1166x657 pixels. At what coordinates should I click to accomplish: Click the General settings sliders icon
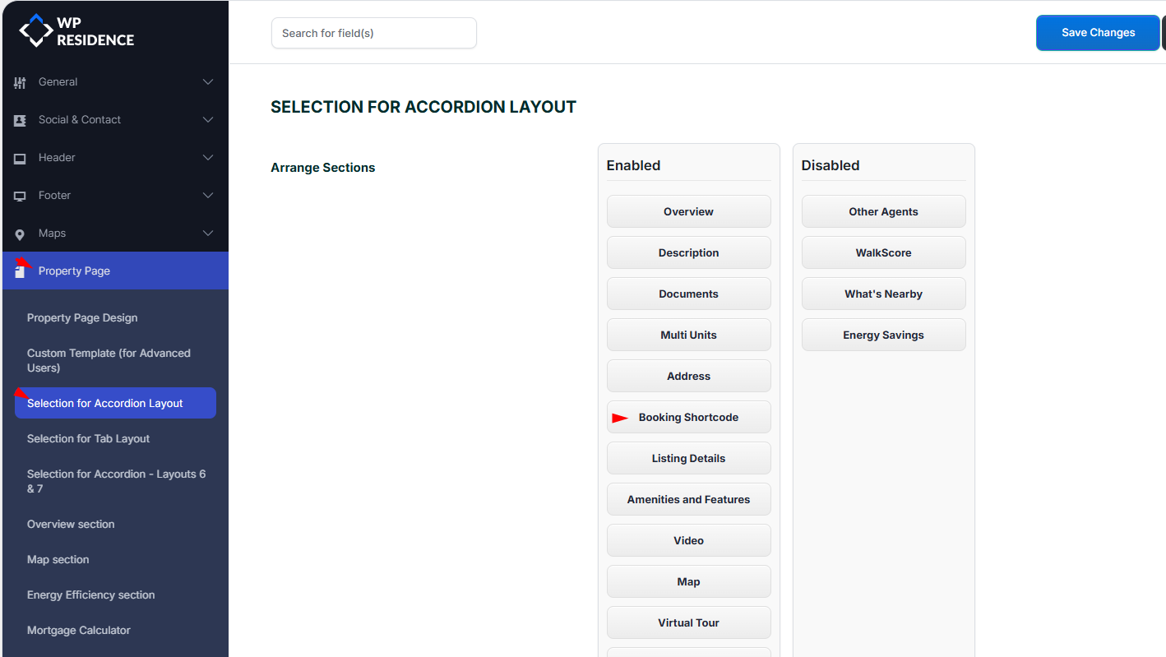[x=20, y=82]
